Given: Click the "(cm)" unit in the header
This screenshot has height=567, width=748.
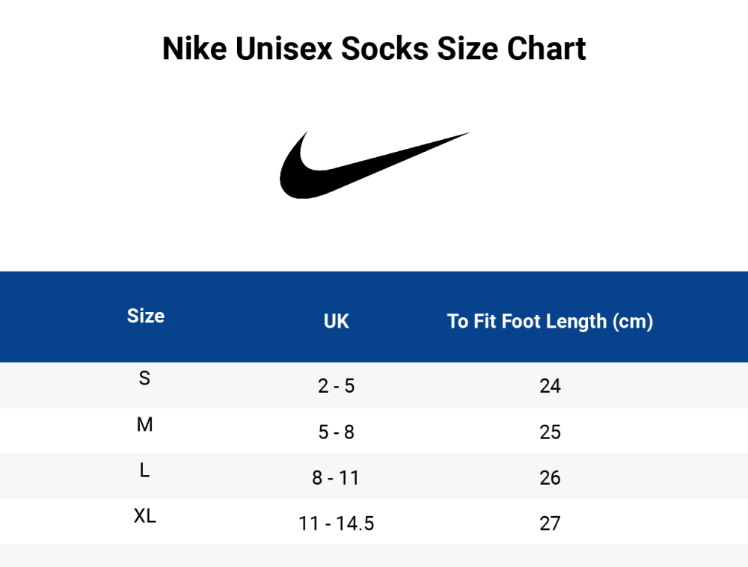Looking at the screenshot, I should (x=632, y=322).
